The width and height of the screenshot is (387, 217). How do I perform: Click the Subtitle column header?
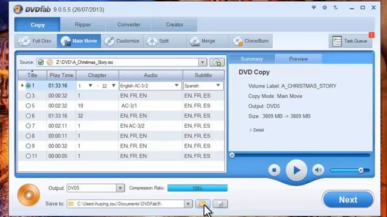pos(203,75)
